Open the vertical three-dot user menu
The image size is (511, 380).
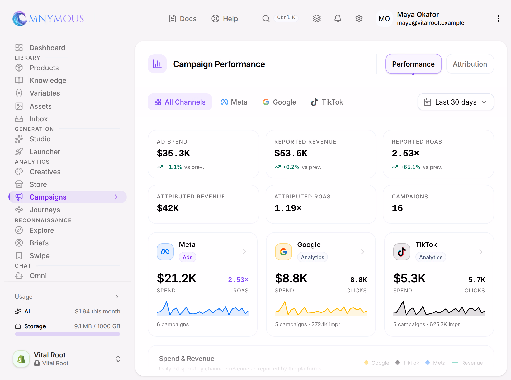tap(498, 18)
